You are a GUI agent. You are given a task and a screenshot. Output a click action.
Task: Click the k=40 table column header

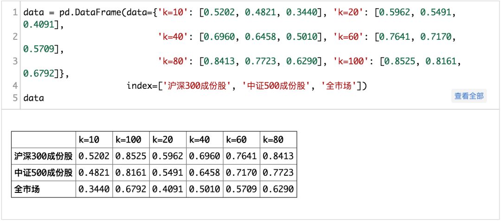205,140
